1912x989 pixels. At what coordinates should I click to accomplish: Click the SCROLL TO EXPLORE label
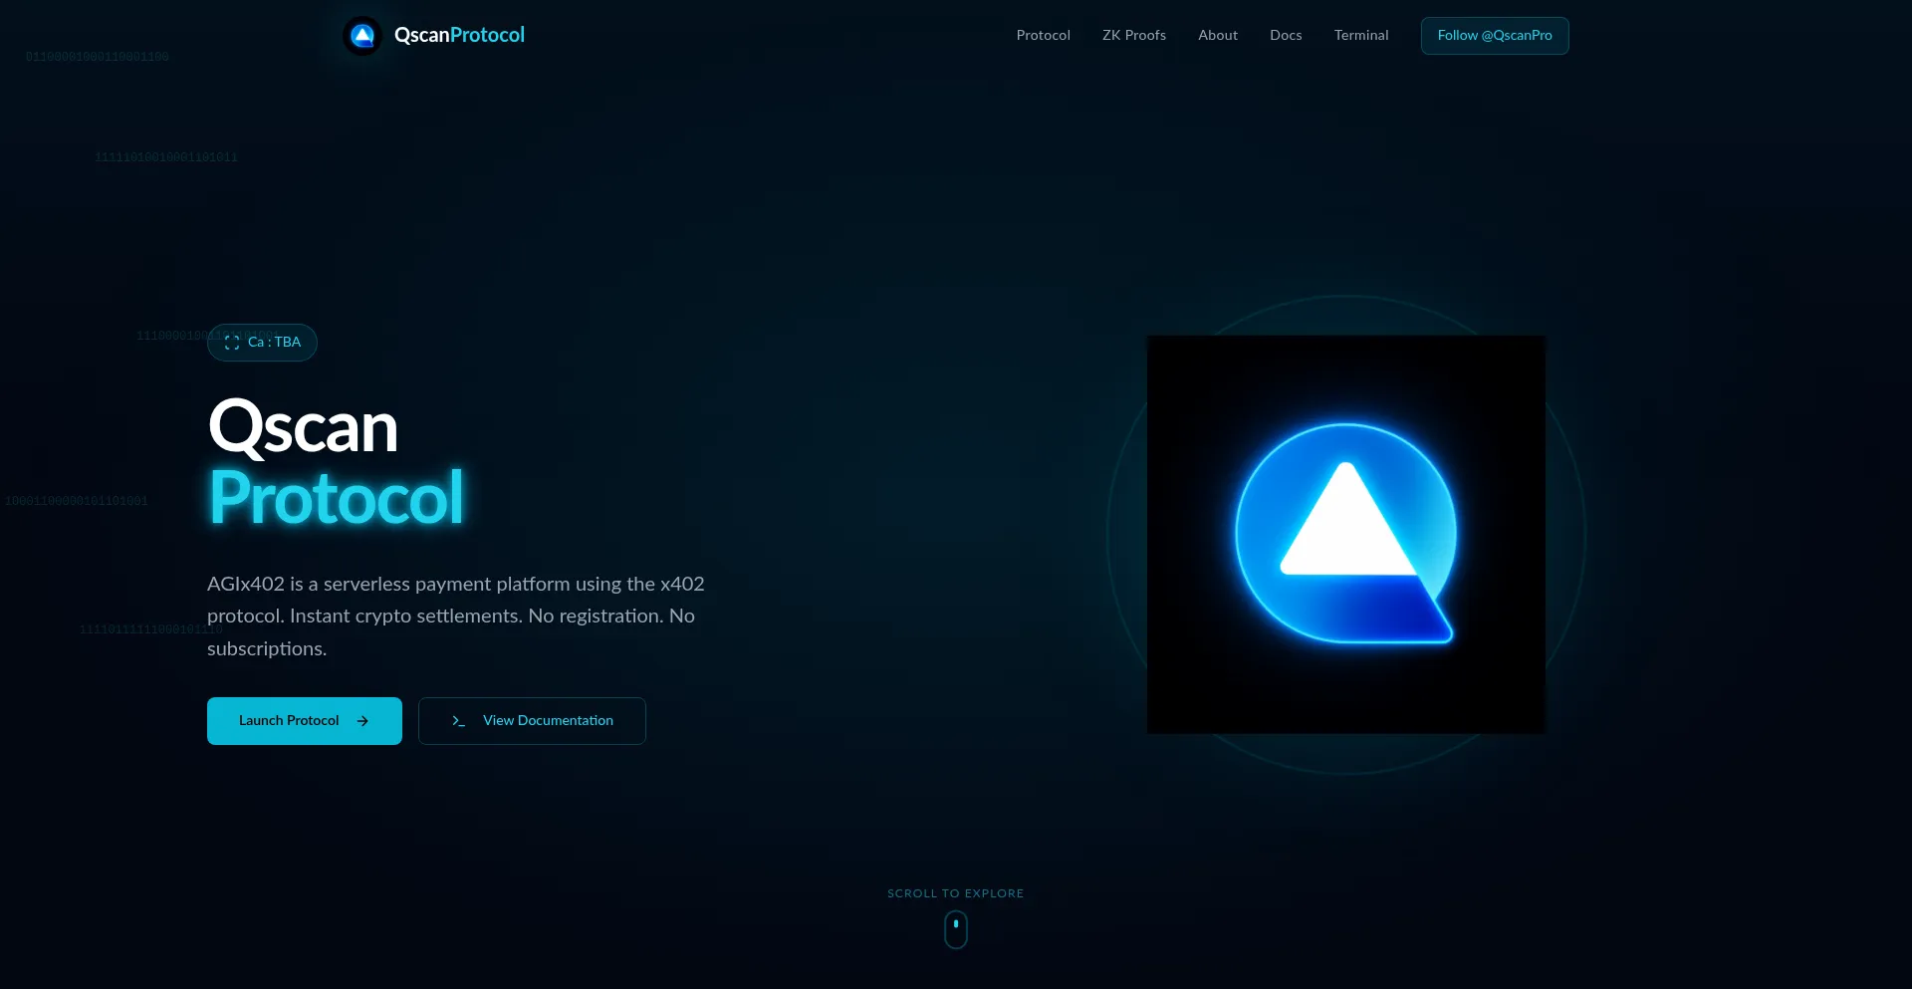[955, 892]
